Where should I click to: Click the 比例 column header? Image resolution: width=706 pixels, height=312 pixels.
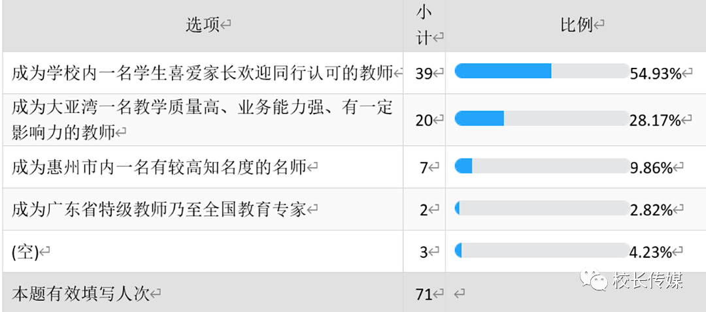coord(577,25)
